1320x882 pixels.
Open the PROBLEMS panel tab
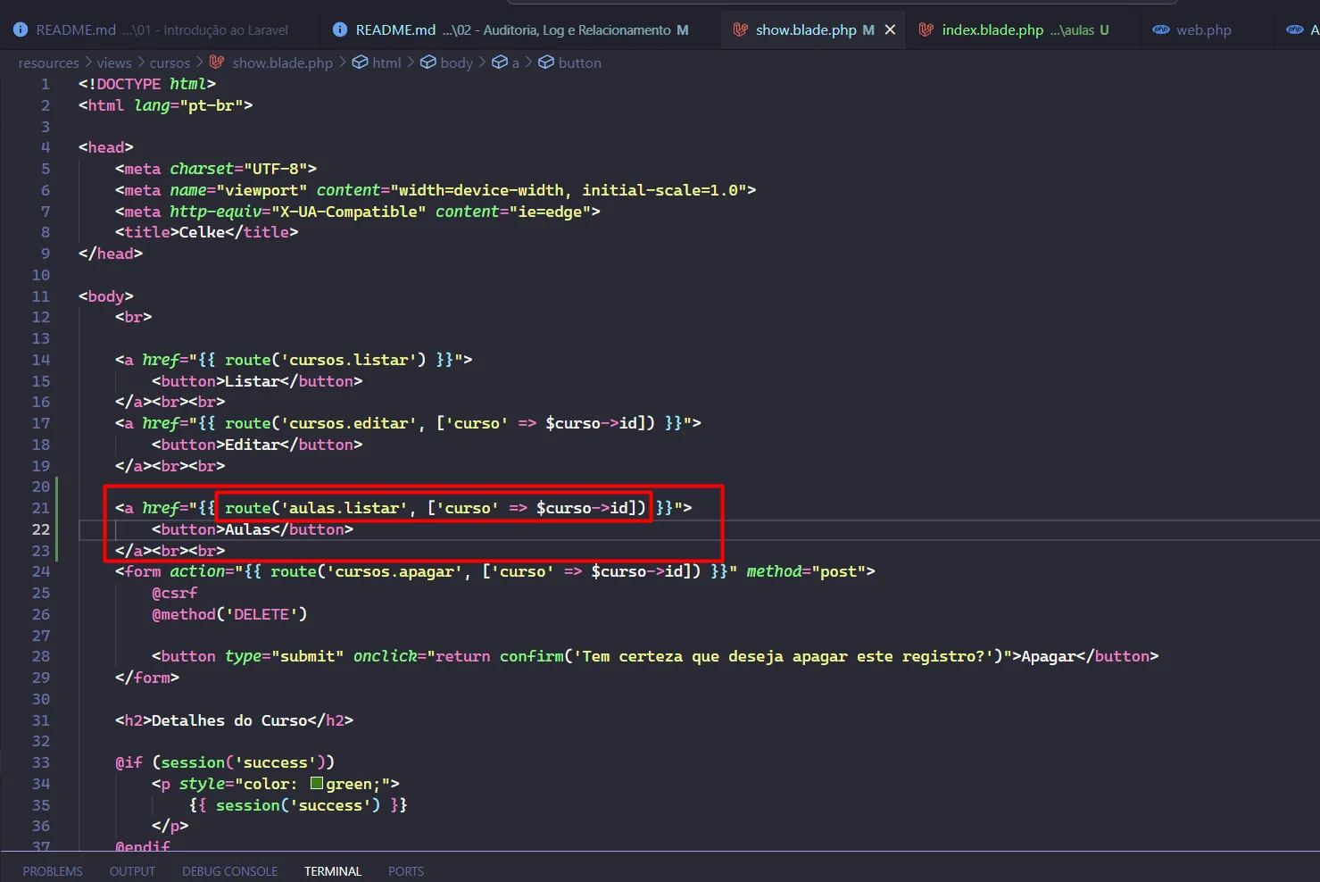53,871
